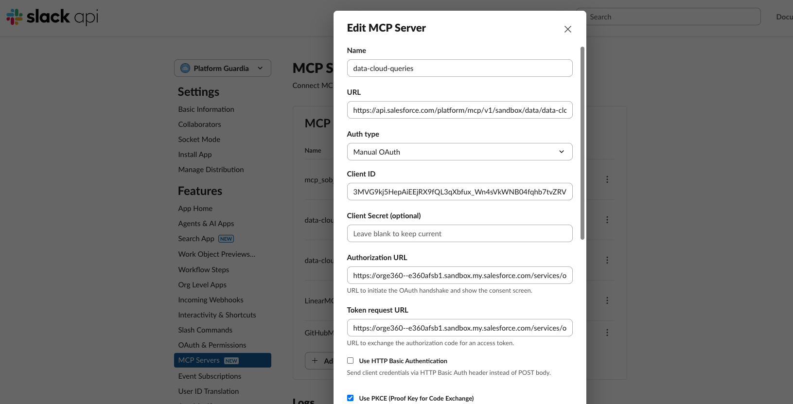793x404 pixels.
Task: Click the URL input field
Action: tap(459, 110)
